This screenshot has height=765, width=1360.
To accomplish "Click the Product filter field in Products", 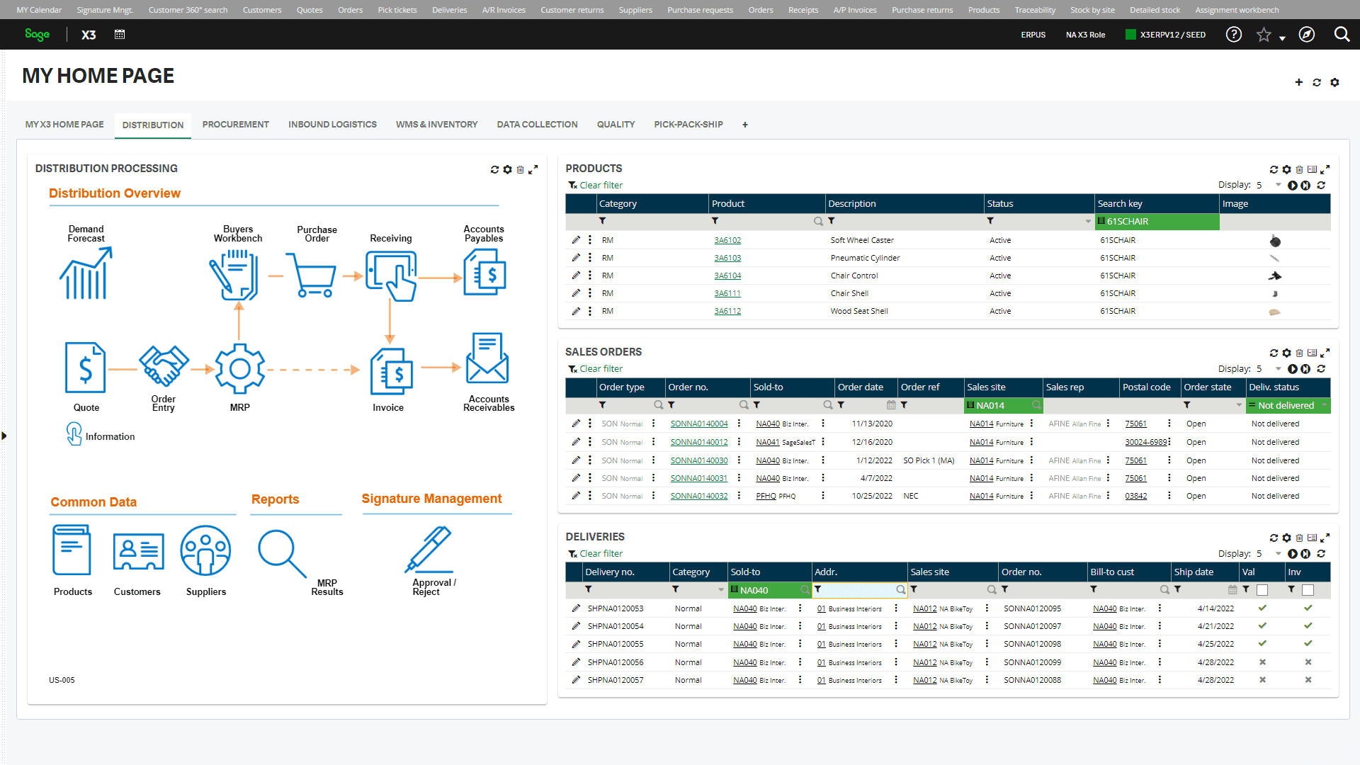I will [767, 222].
